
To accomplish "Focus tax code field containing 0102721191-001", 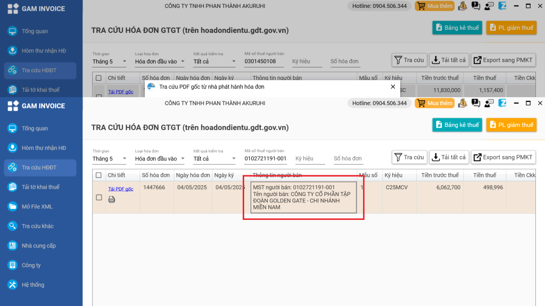I will tap(266, 158).
